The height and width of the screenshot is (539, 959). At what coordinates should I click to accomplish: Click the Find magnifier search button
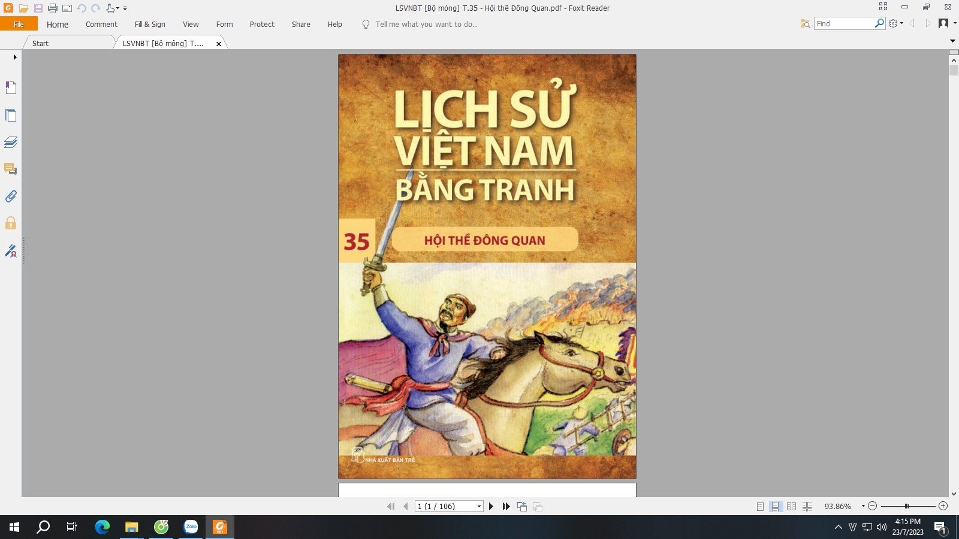tap(879, 23)
